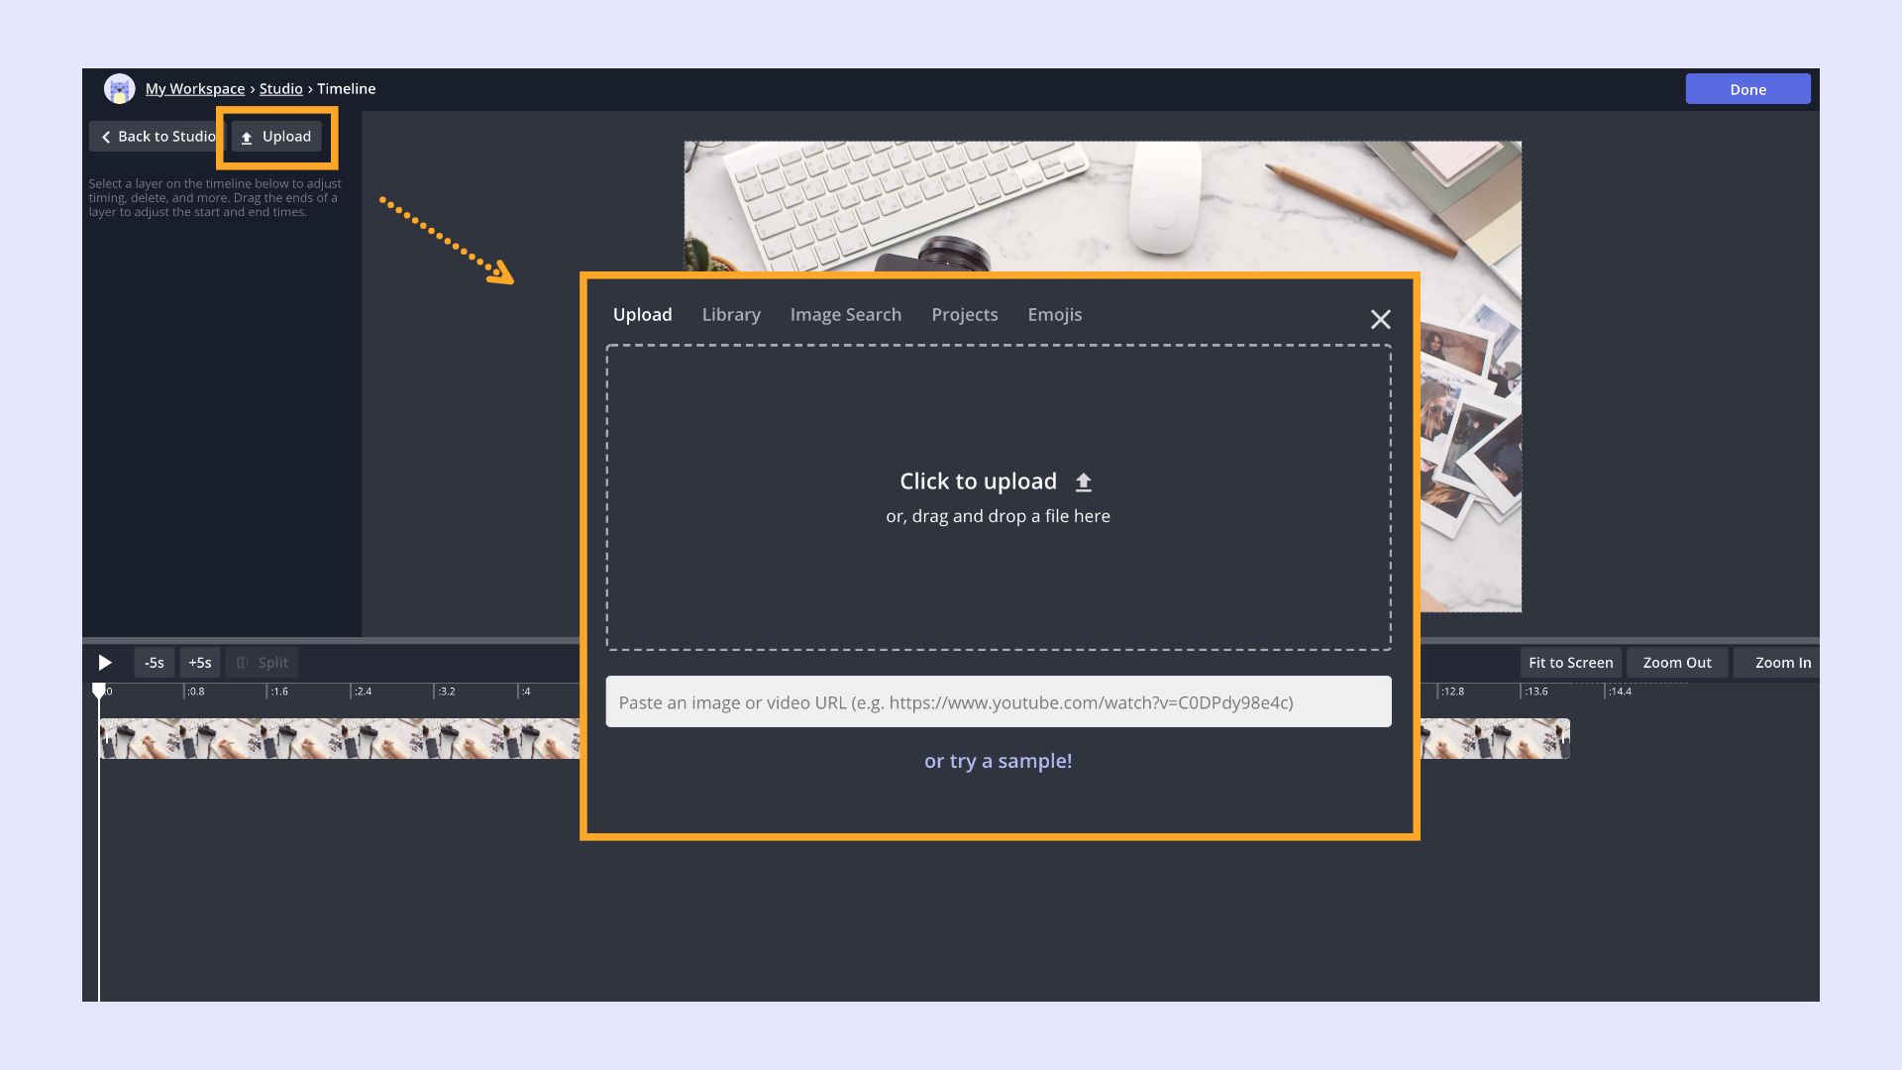Screen dimensions: 1902x1070
Task: Go Back to Studio
Action: [157, 137]
